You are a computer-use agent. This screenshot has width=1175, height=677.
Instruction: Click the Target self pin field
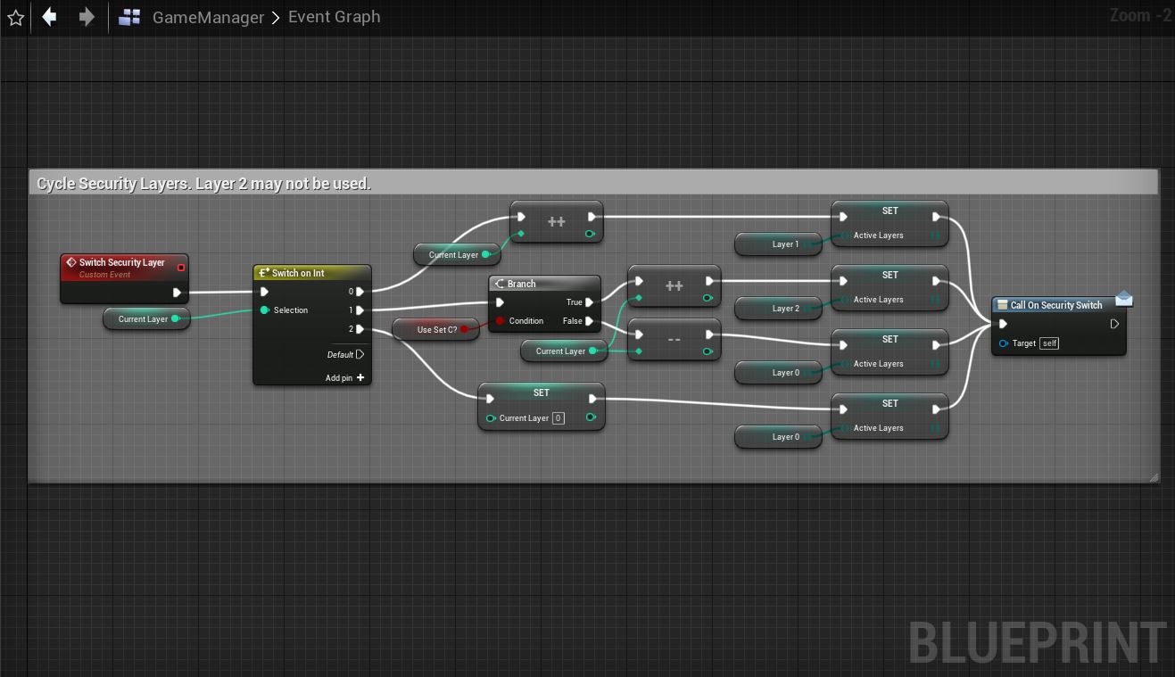point(1049,343)
